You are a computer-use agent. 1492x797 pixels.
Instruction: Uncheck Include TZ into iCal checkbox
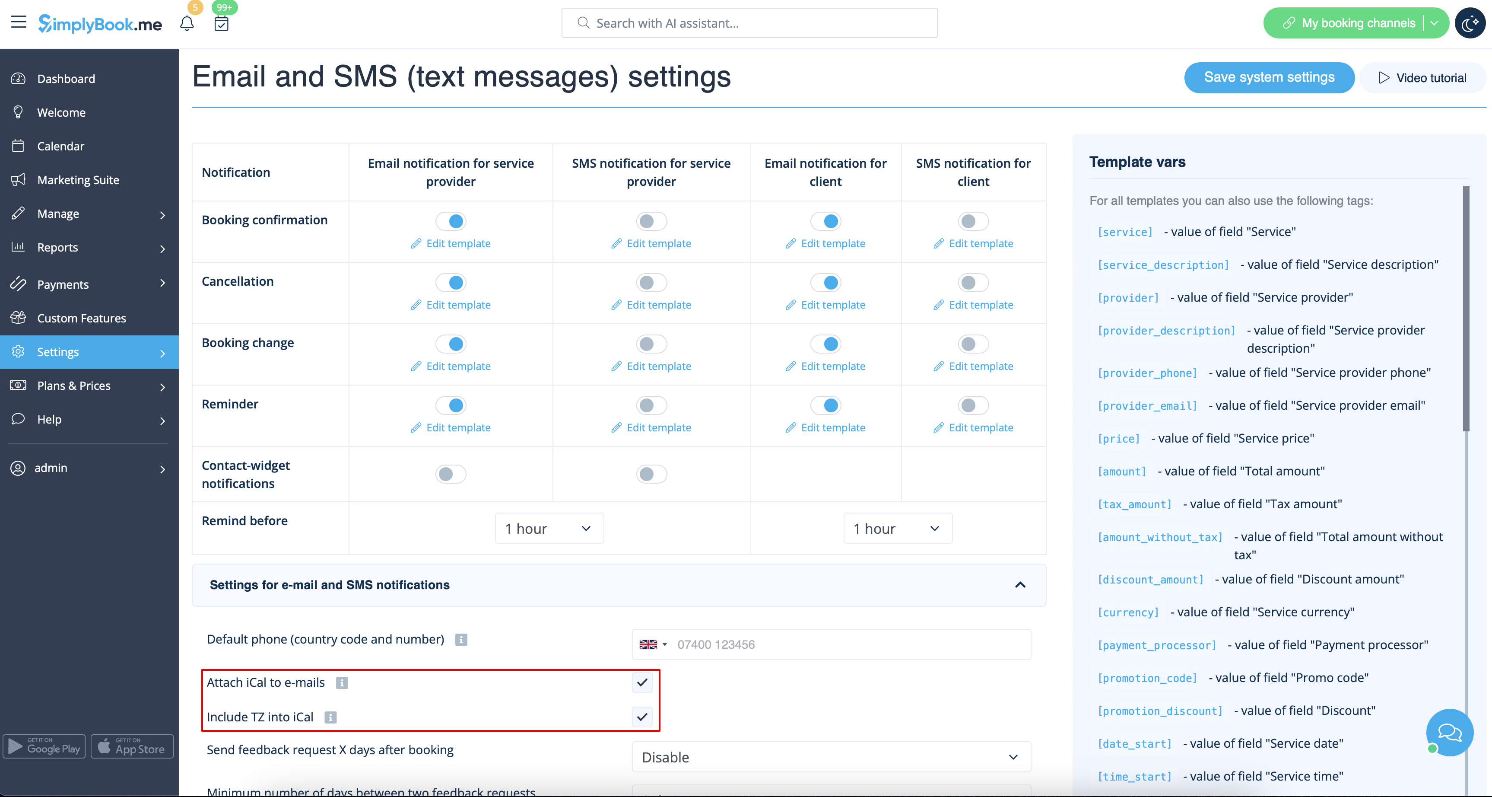point(642,717)
